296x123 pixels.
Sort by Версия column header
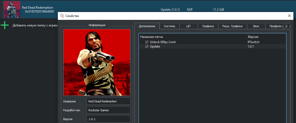pyautogui.click(x=266, y=37)
